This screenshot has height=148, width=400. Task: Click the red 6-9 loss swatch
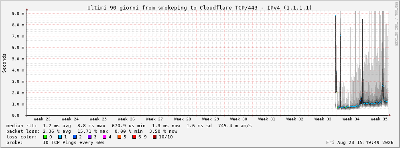(x=134, y=137)
